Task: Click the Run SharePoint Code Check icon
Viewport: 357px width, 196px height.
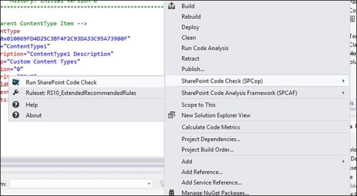Action: click(x=16, y=82)
